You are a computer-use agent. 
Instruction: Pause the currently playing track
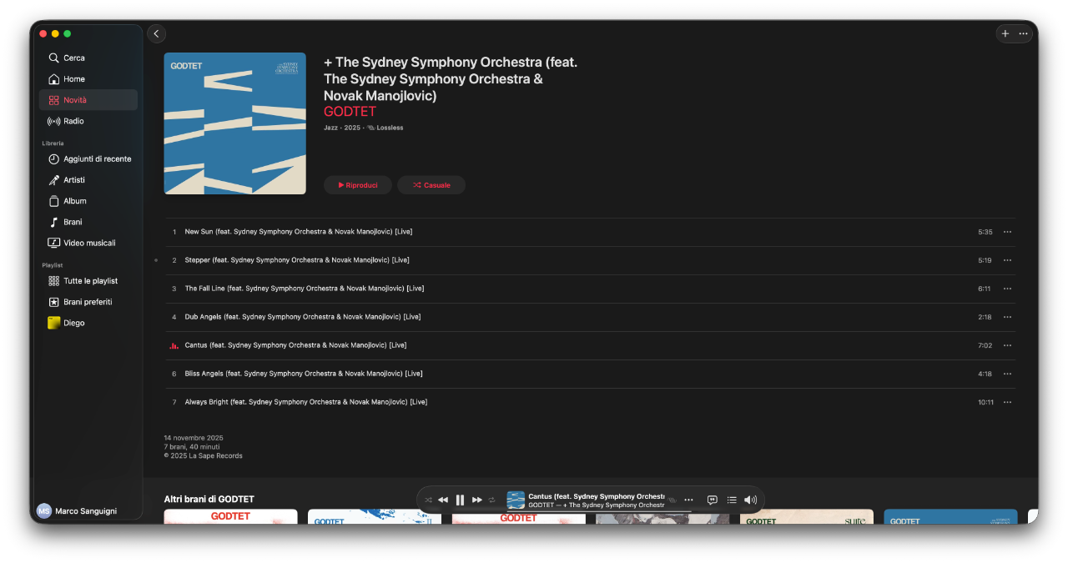click(460, 500)
